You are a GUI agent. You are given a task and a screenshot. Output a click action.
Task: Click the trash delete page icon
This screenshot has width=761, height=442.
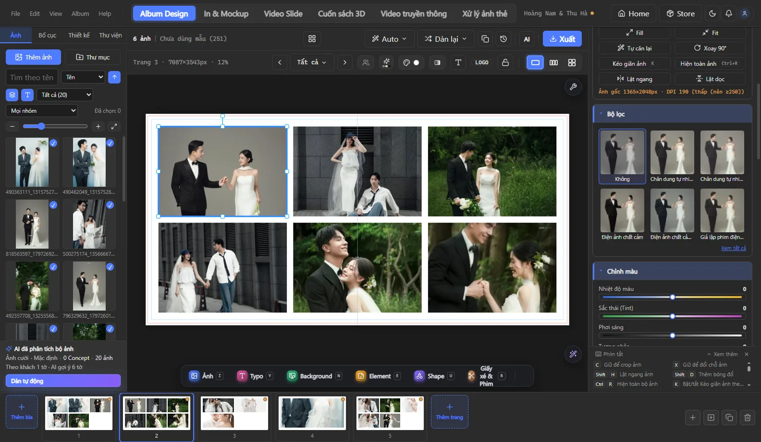tap(748, 418)
